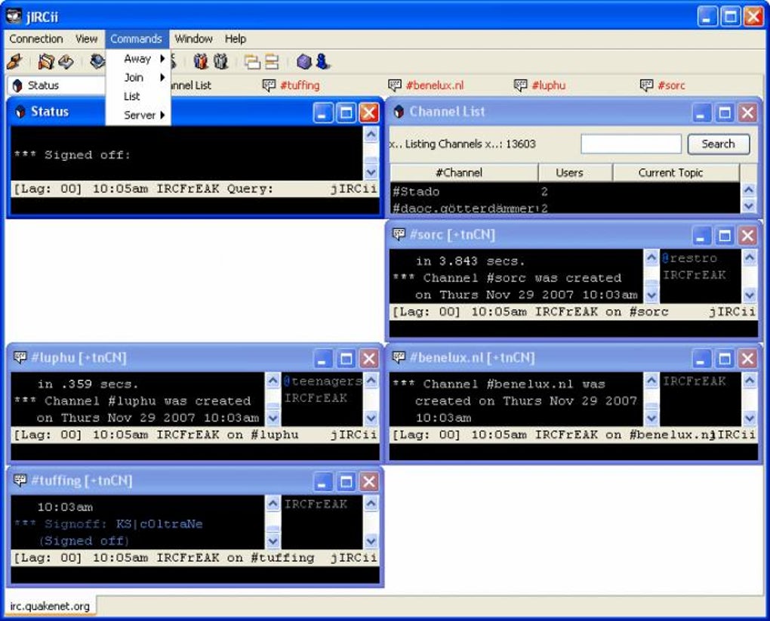770x621 pixels.
Task: Maximize the #sorc channel window
Action: [725, 236]
